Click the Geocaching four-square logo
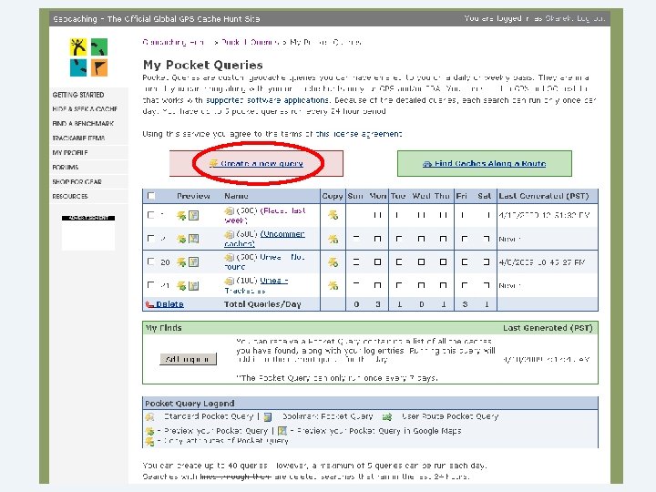656x492 pixels. point(88,56)
